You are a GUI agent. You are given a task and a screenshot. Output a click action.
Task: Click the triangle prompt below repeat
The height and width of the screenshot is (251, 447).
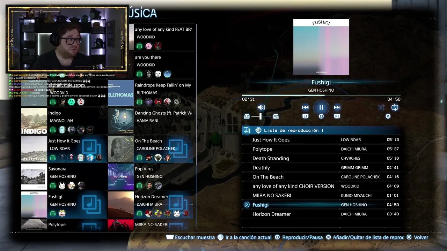388,116
